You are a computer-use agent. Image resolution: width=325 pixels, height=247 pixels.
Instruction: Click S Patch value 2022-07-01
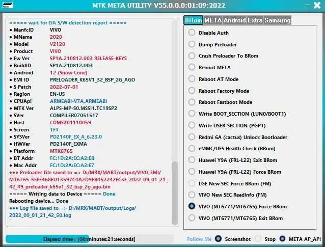(x=64, y=87)
